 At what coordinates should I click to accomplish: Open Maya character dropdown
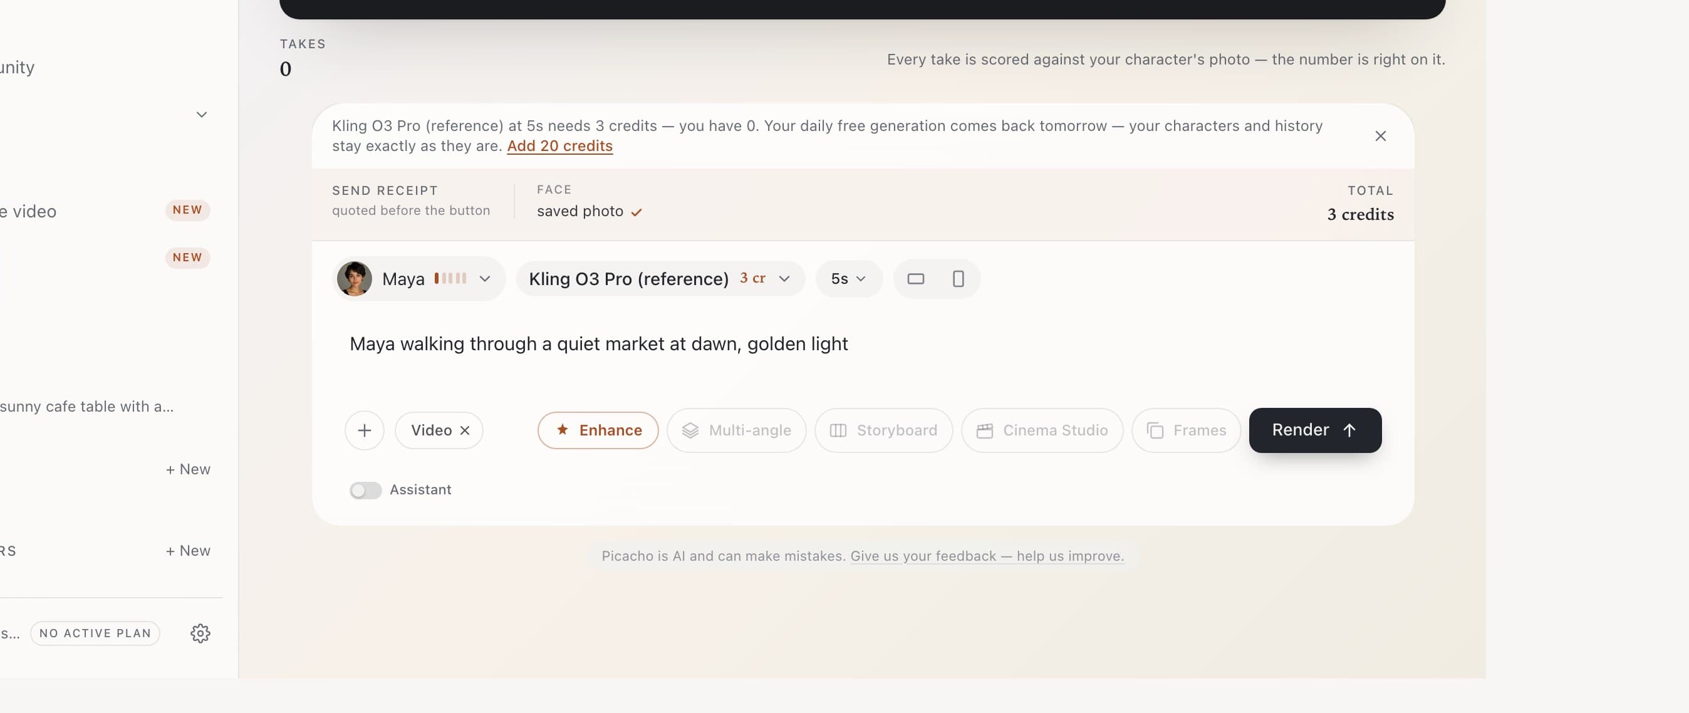click(418, 279)
